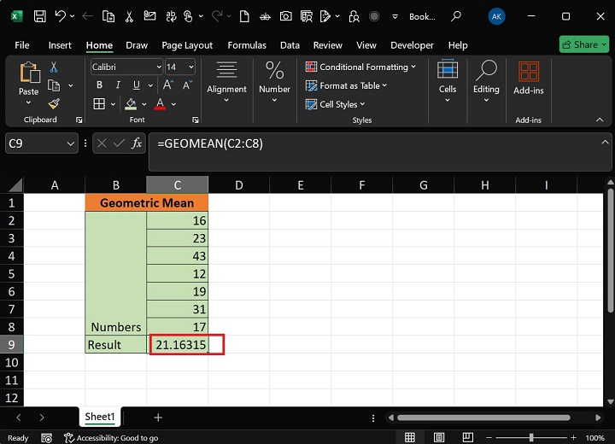The height and width of the screenshot is (444, 615).
Task: Switch to the Page Layout tab
Action: click(187, 45)
